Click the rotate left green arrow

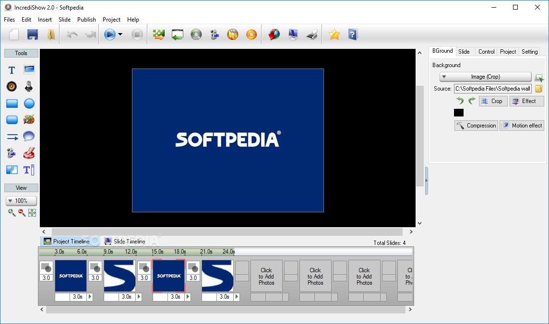pyautogui.click(x=460, y=101)
